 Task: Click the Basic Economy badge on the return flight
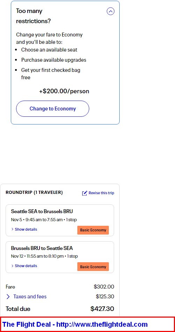[93, 267]
